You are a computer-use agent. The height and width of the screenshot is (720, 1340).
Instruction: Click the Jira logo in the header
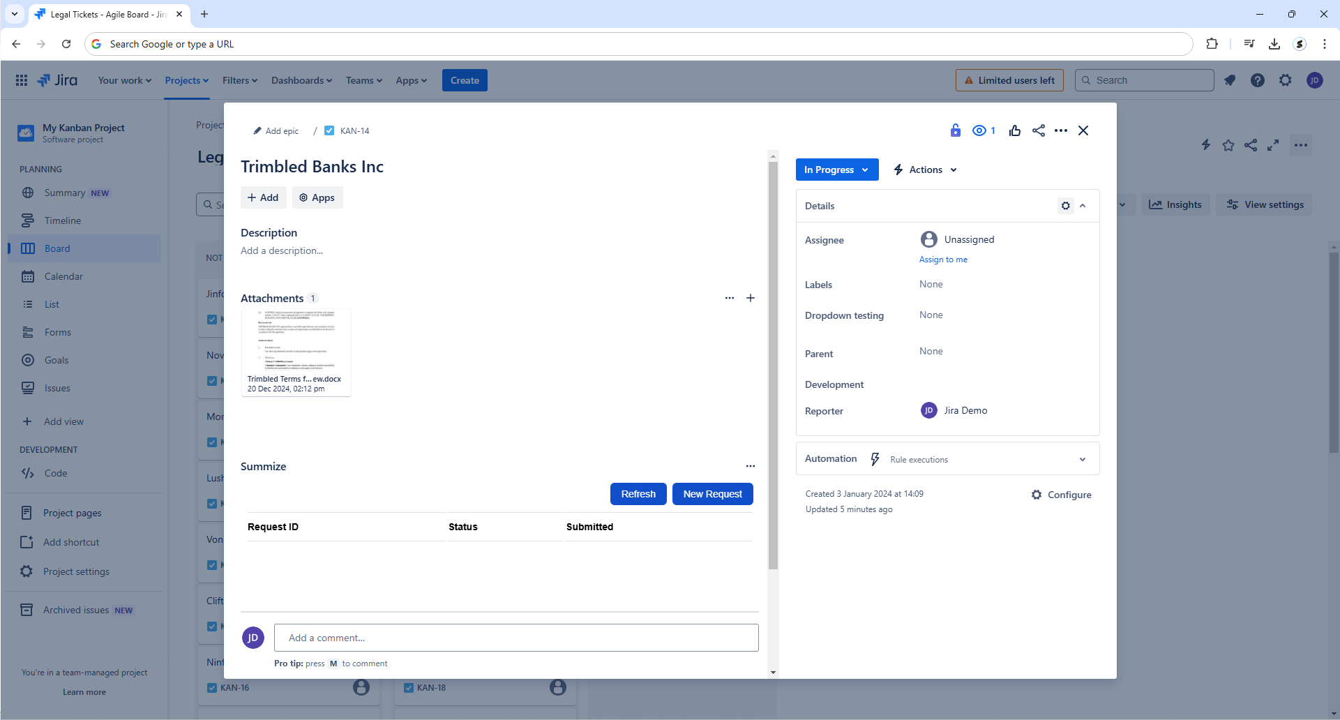click(57, 80)
